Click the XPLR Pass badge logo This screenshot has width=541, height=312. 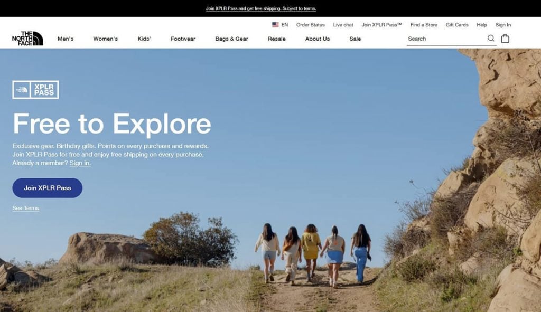point(35,90)
